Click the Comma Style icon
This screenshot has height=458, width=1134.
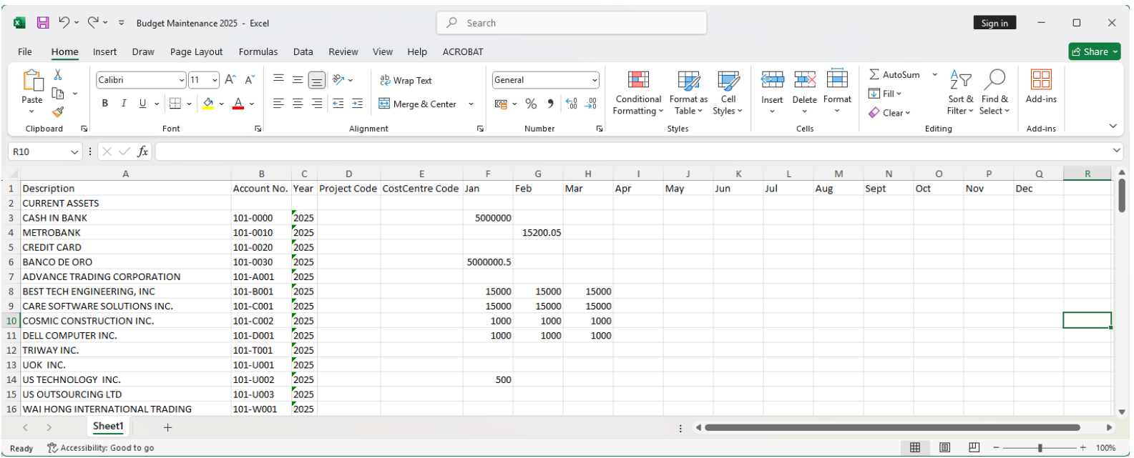[x=550, y=104]
